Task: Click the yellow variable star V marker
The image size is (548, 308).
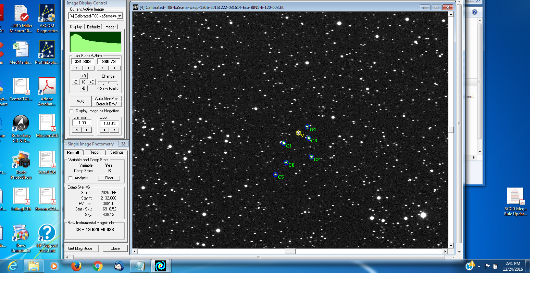Action: (298, 133)
